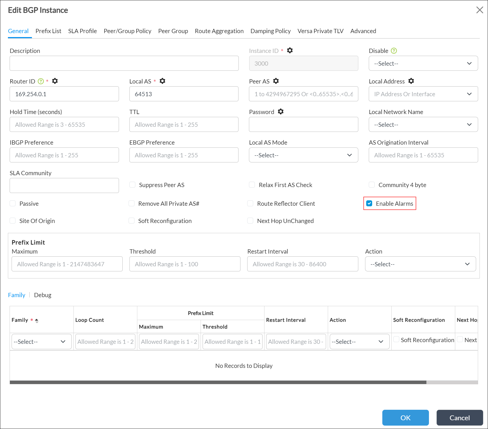Click the gear icon next to Local AS

click(162, 81)
